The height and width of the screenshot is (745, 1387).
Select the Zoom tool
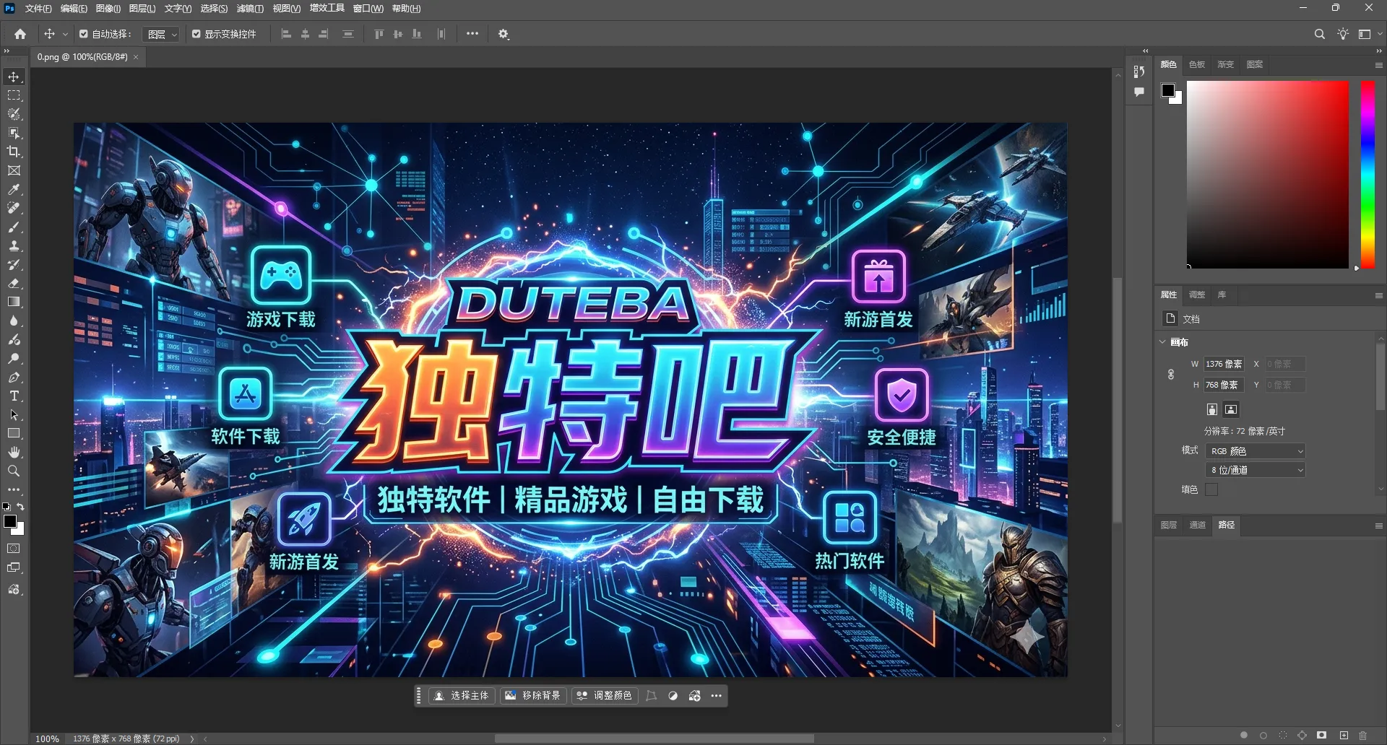click(x=14, y=471)
